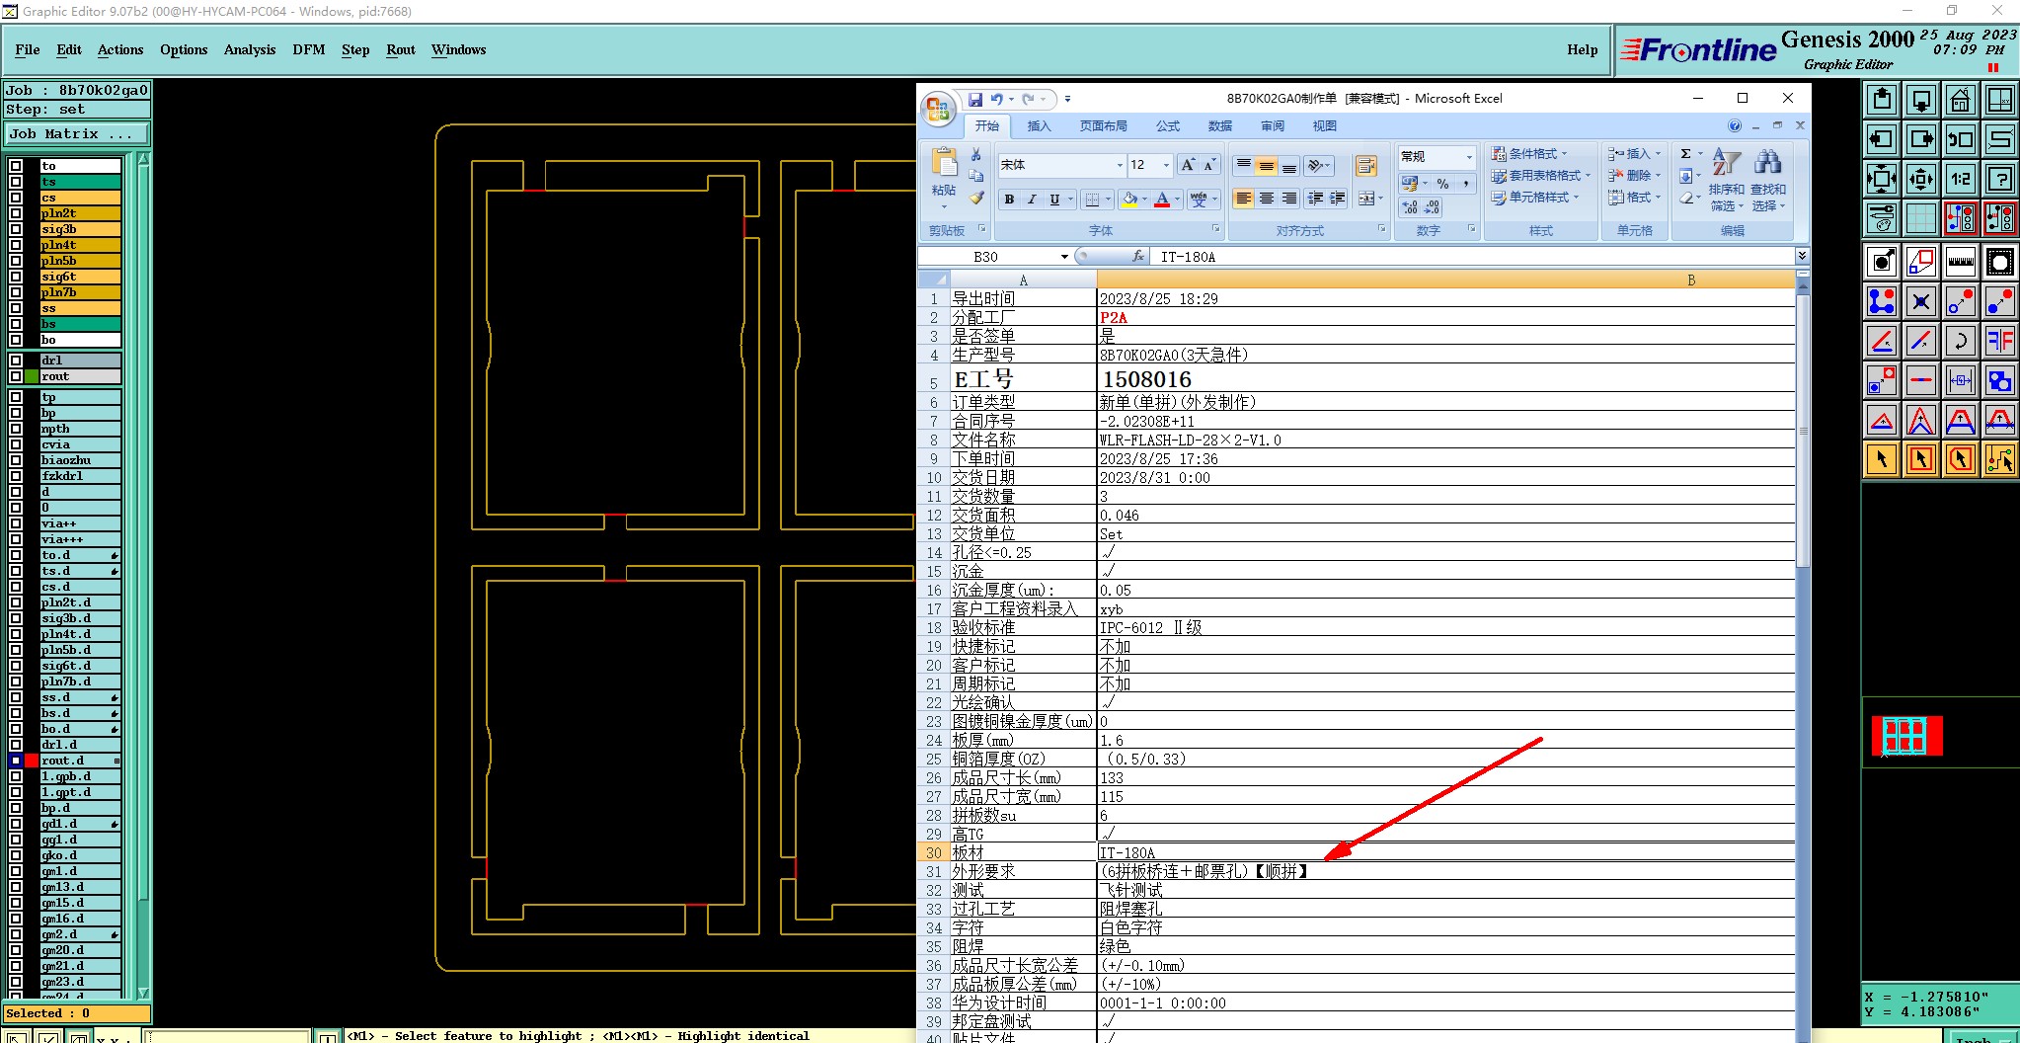Click the Home view house icon
Screen dimensions: 2020x1043
click(1961, 100)
